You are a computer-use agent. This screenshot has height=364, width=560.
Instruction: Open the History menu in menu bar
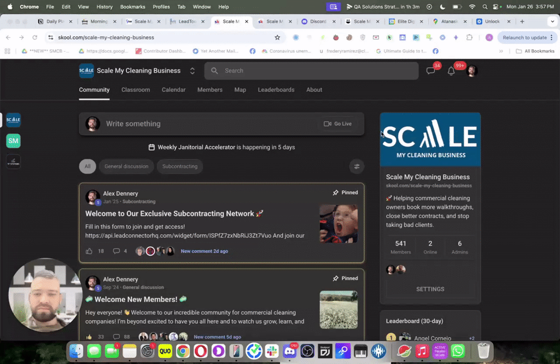click(104, 7)
